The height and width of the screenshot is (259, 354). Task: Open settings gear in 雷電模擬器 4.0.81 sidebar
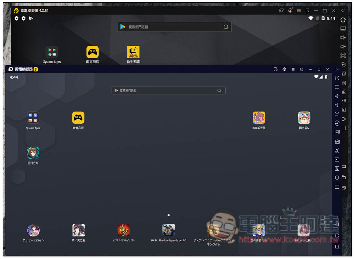343,20
